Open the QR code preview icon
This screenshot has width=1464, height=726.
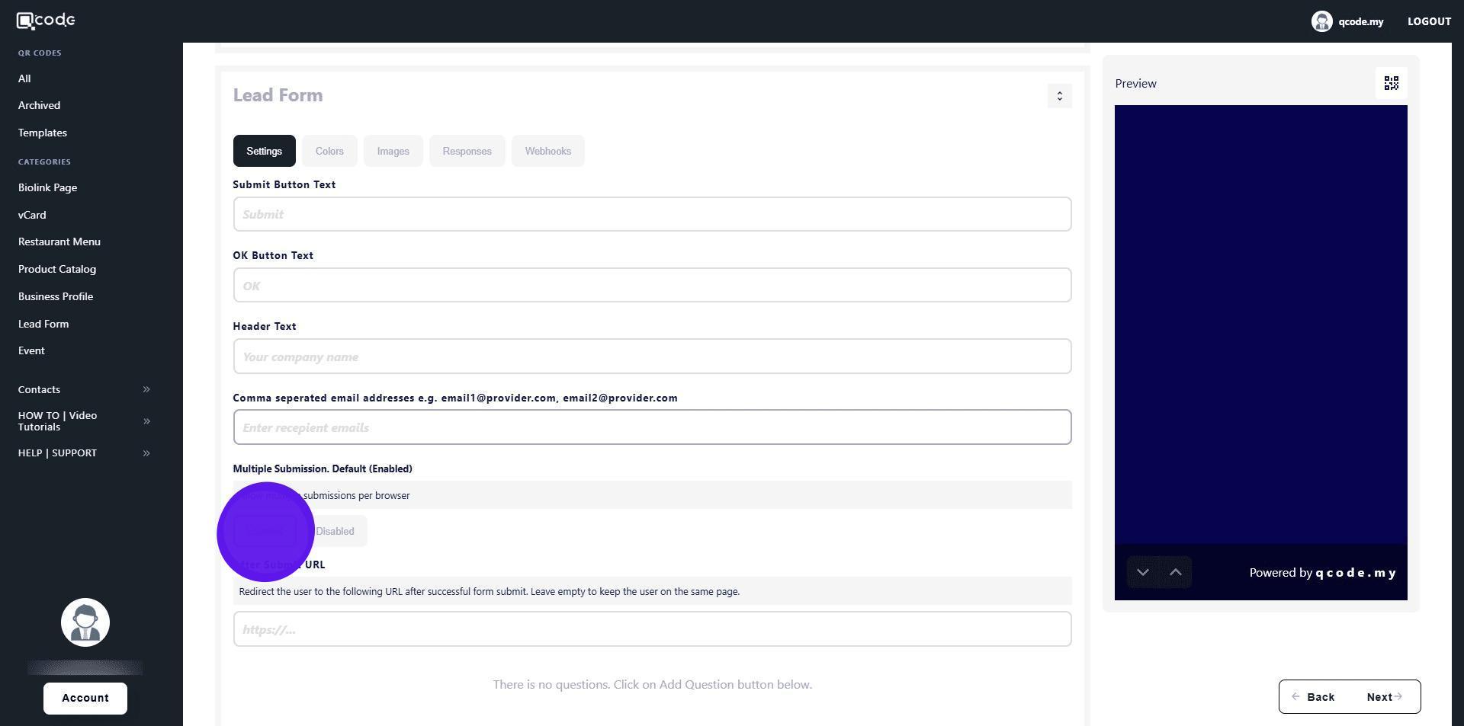click(1391, 83)
